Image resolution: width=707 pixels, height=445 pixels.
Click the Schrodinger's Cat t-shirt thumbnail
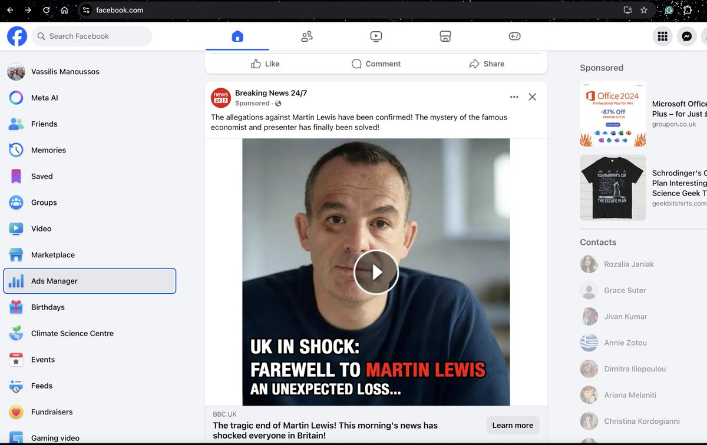click(613, 188)
